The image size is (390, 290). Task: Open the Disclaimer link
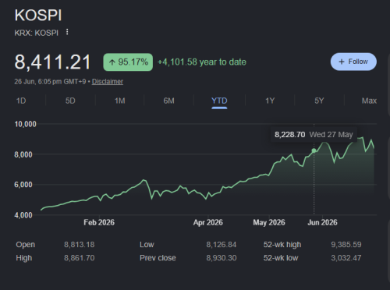[108, 82]
